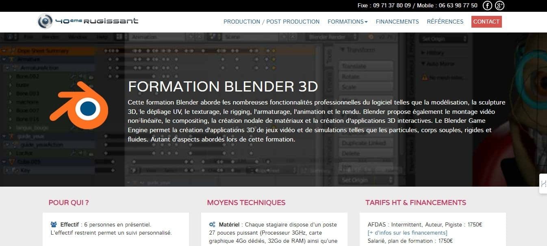
Task: Expand the FORMATIONS dropdown menu
Action: click(347, 22)
